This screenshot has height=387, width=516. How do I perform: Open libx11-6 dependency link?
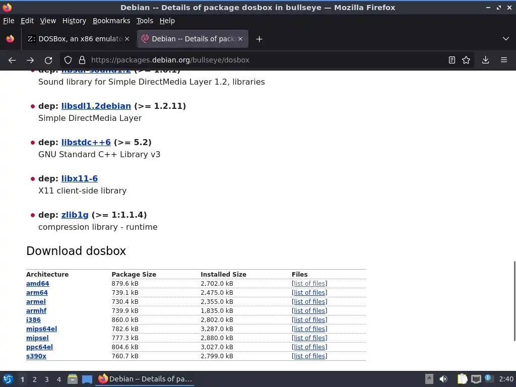pos(79,178)
